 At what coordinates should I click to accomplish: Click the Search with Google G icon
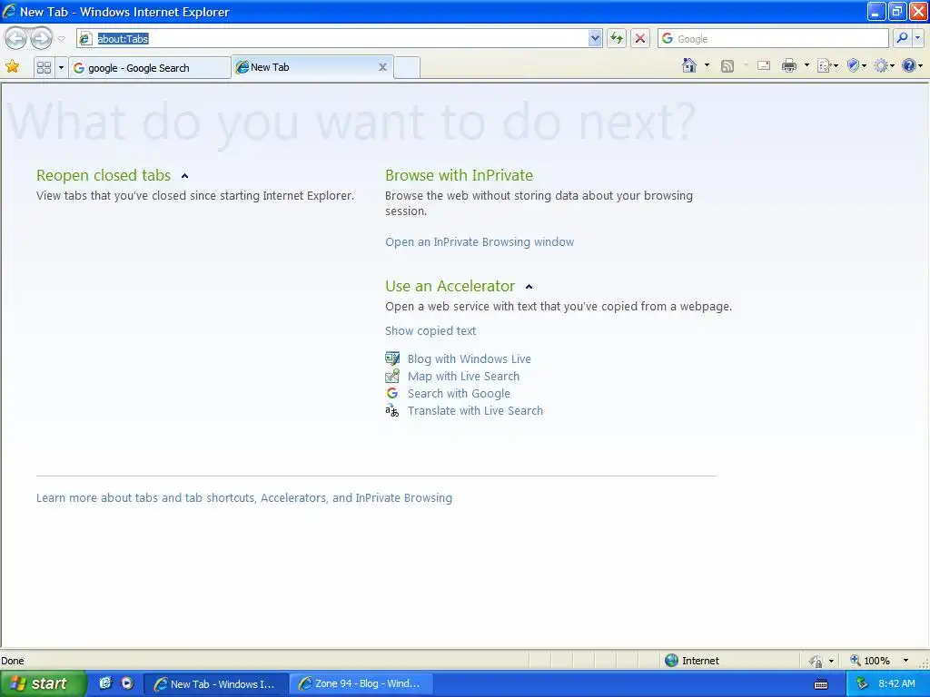click(x=392, y=393)
